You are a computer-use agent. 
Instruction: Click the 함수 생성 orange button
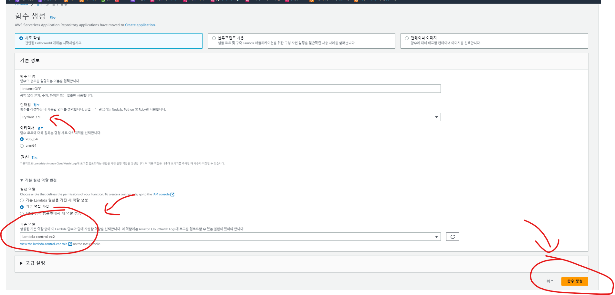coord(575,281)
